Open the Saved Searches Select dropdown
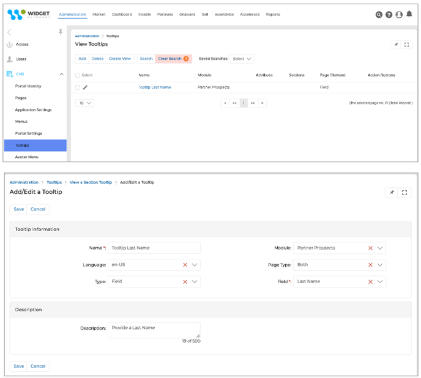Screen dimensions: 421x378 242,59
